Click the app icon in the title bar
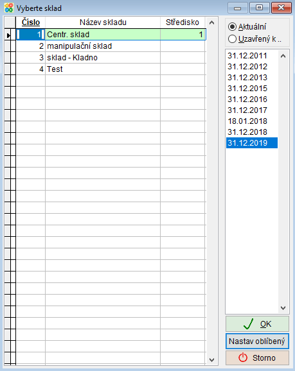Viewport: 295px width, 371px height. point(9,8)
